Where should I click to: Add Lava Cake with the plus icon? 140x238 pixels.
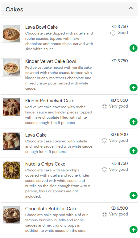tap(134, 151)
